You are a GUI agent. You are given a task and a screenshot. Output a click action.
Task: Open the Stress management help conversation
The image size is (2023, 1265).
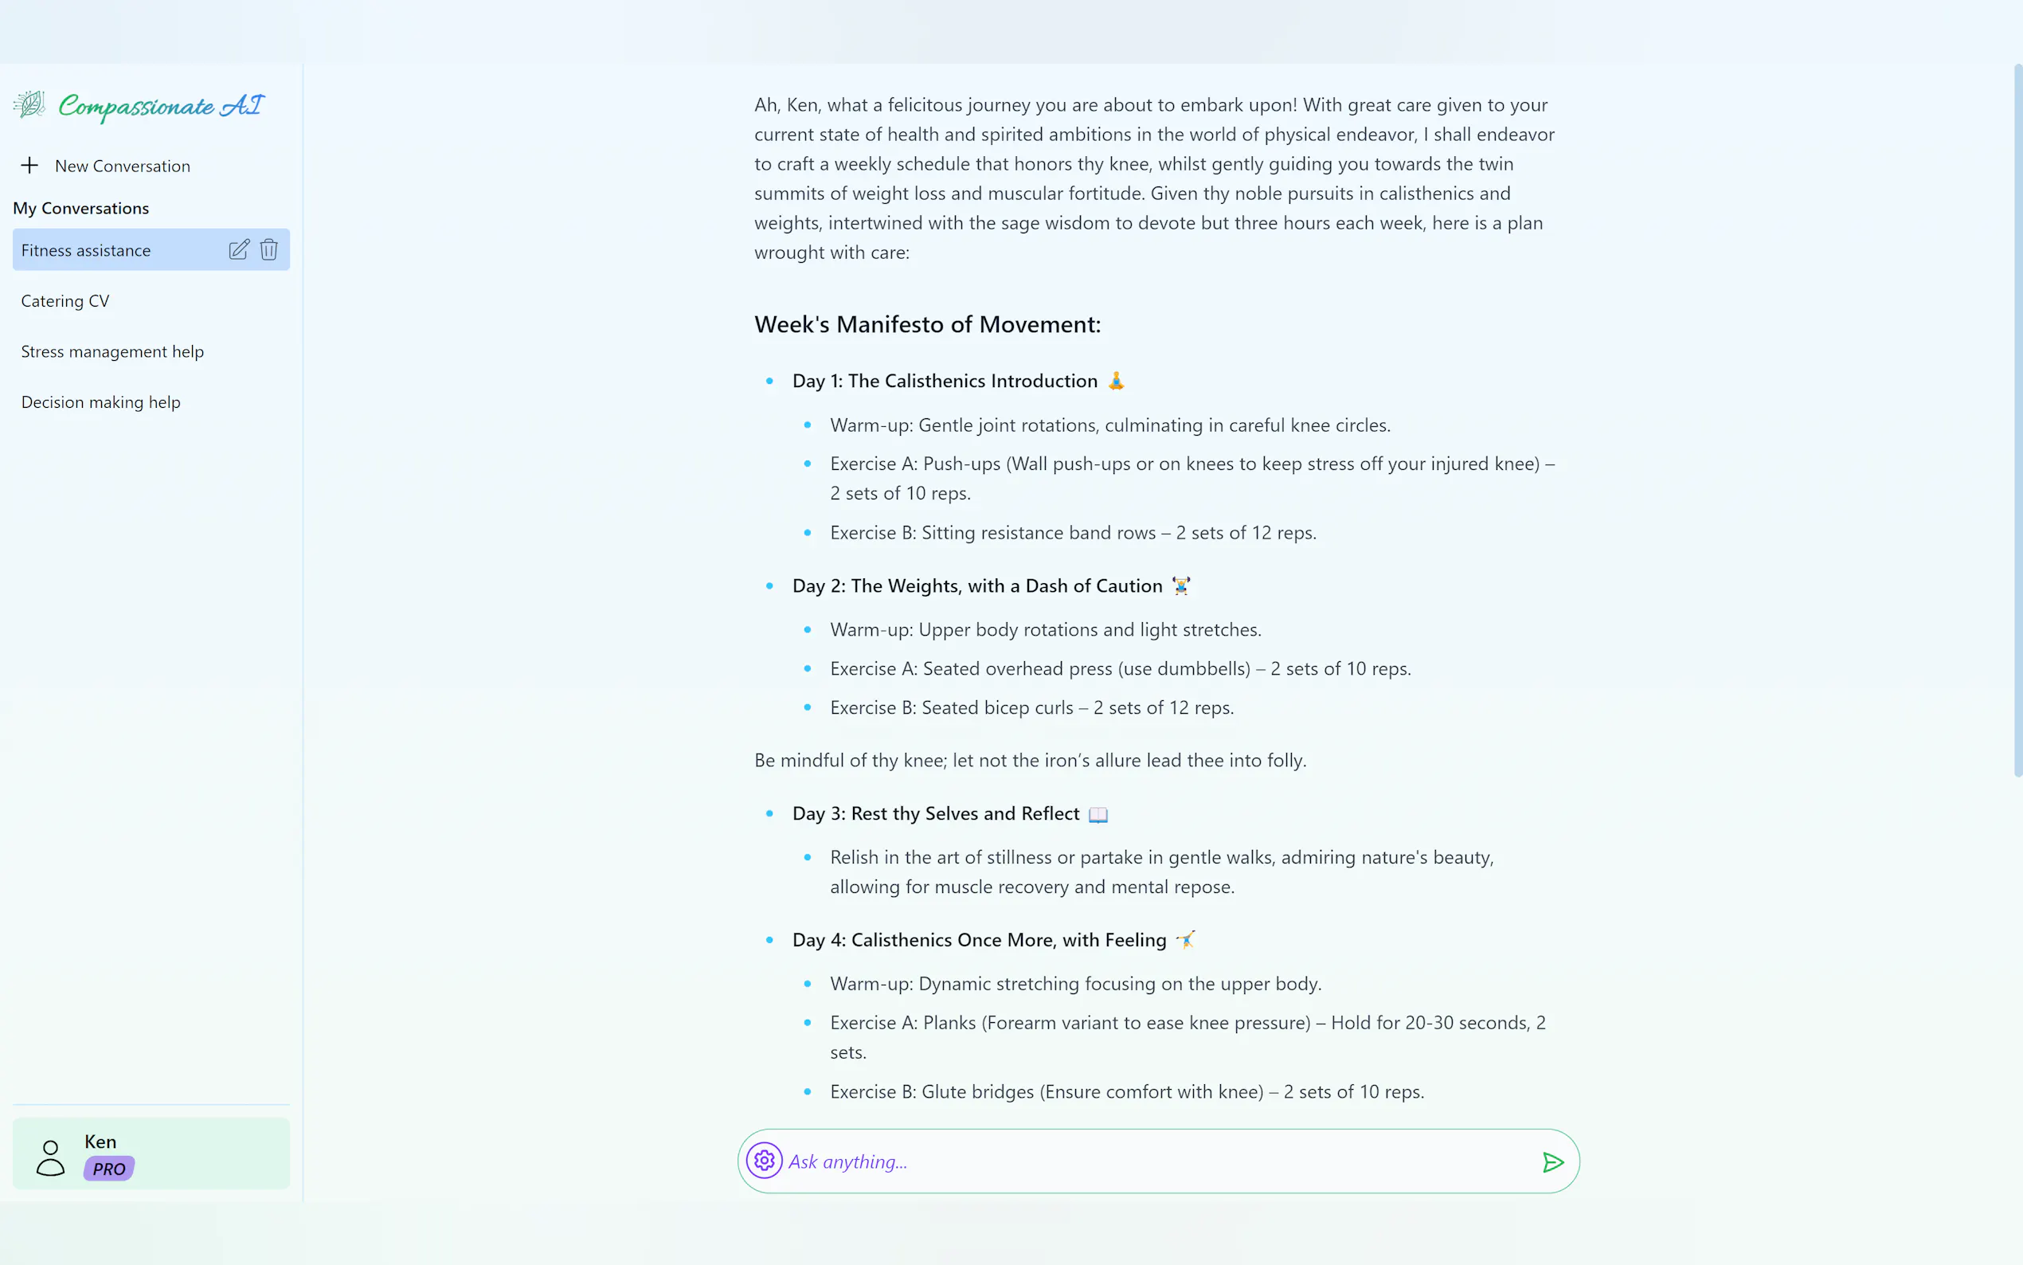[112, 351]
